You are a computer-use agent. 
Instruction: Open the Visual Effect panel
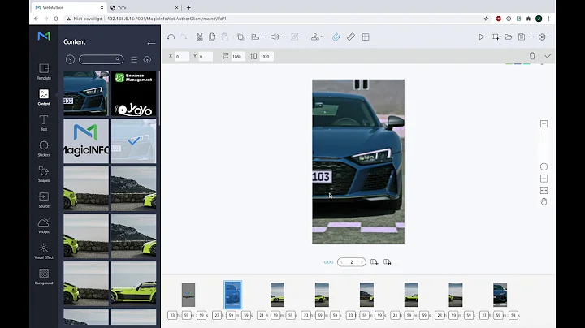pyautogui.click(x=44, y=251)
